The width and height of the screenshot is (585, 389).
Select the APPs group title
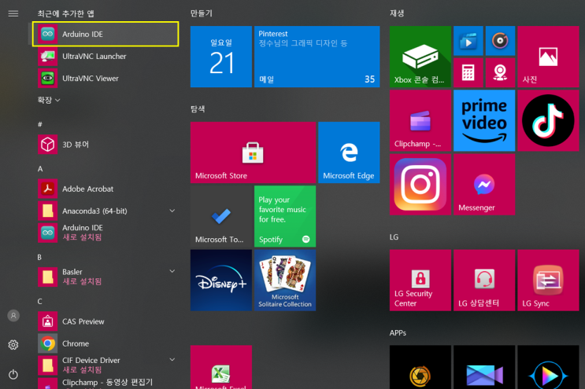click(398, 332)
